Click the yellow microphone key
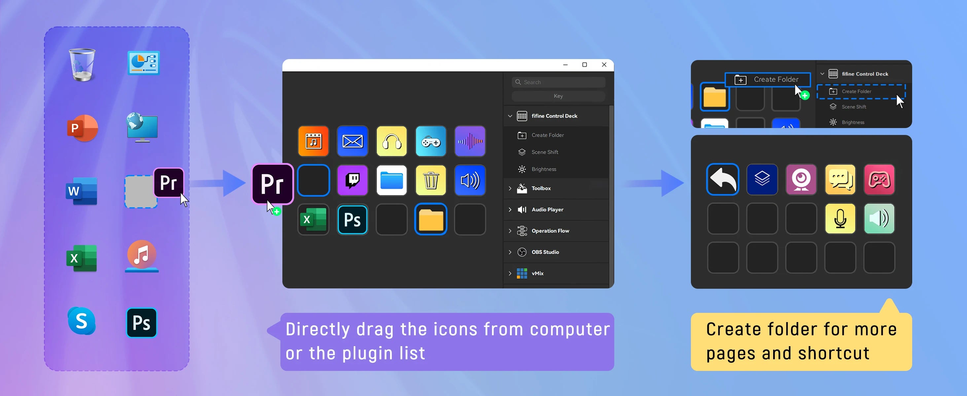Viewport: 967px width, 396px height. tap(840, 218)
